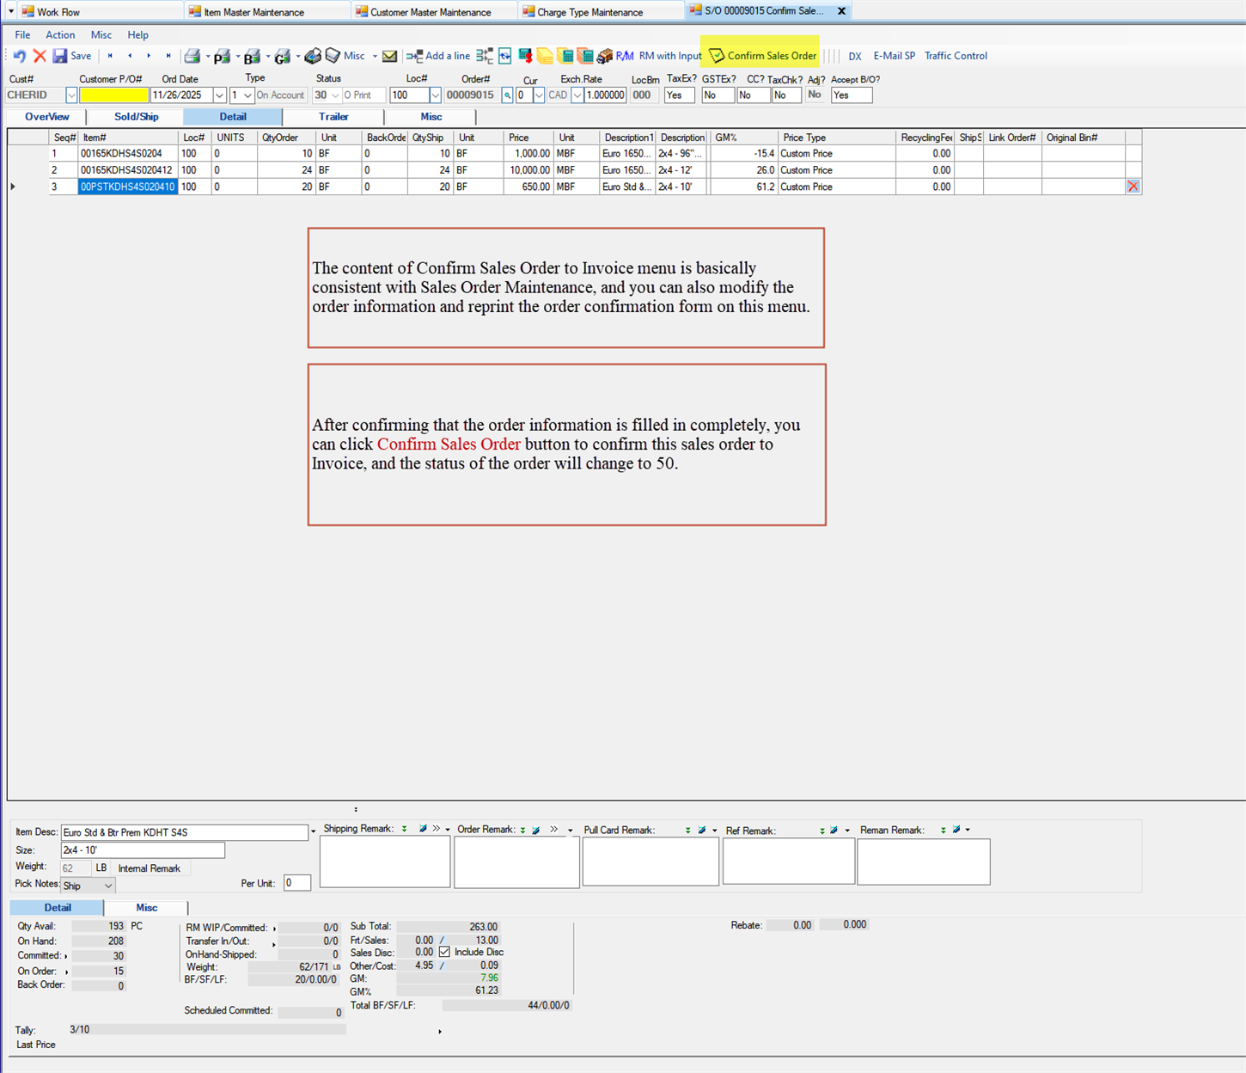
Task: Click the yellow Customer P/O# input field
Action: coord(113,95)
